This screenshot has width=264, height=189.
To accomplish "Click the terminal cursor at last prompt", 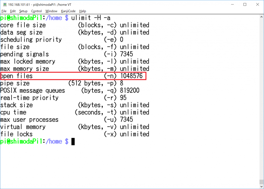I will pyautogui.click(x=73, y=142).
